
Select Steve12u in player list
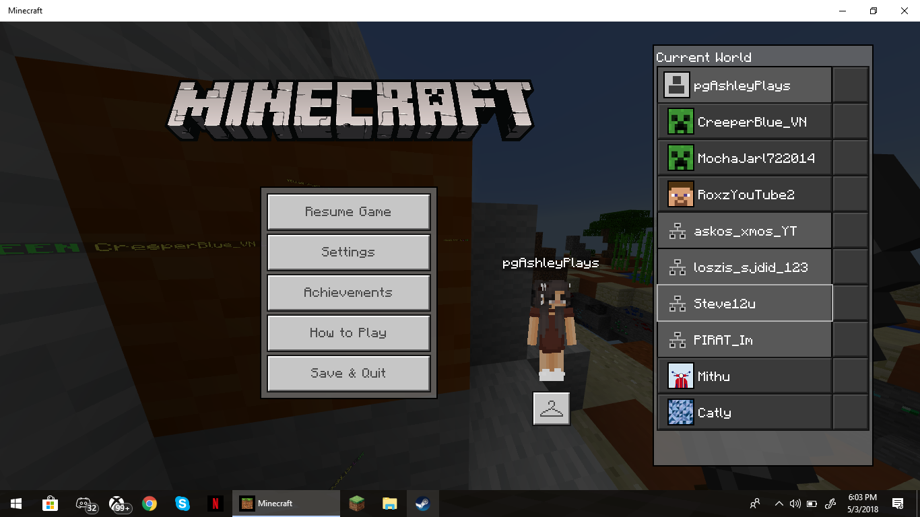724,304
